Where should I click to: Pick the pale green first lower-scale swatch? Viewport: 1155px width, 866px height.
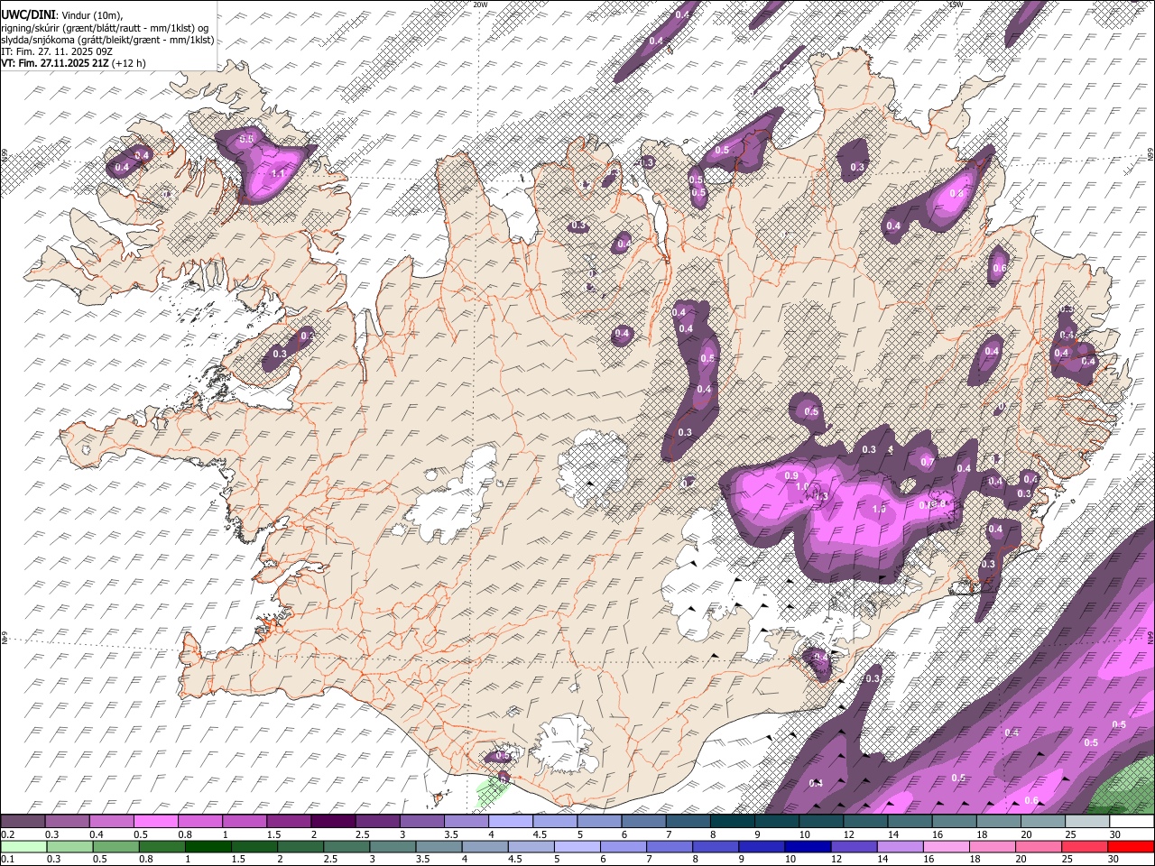(x=23, y=846)
